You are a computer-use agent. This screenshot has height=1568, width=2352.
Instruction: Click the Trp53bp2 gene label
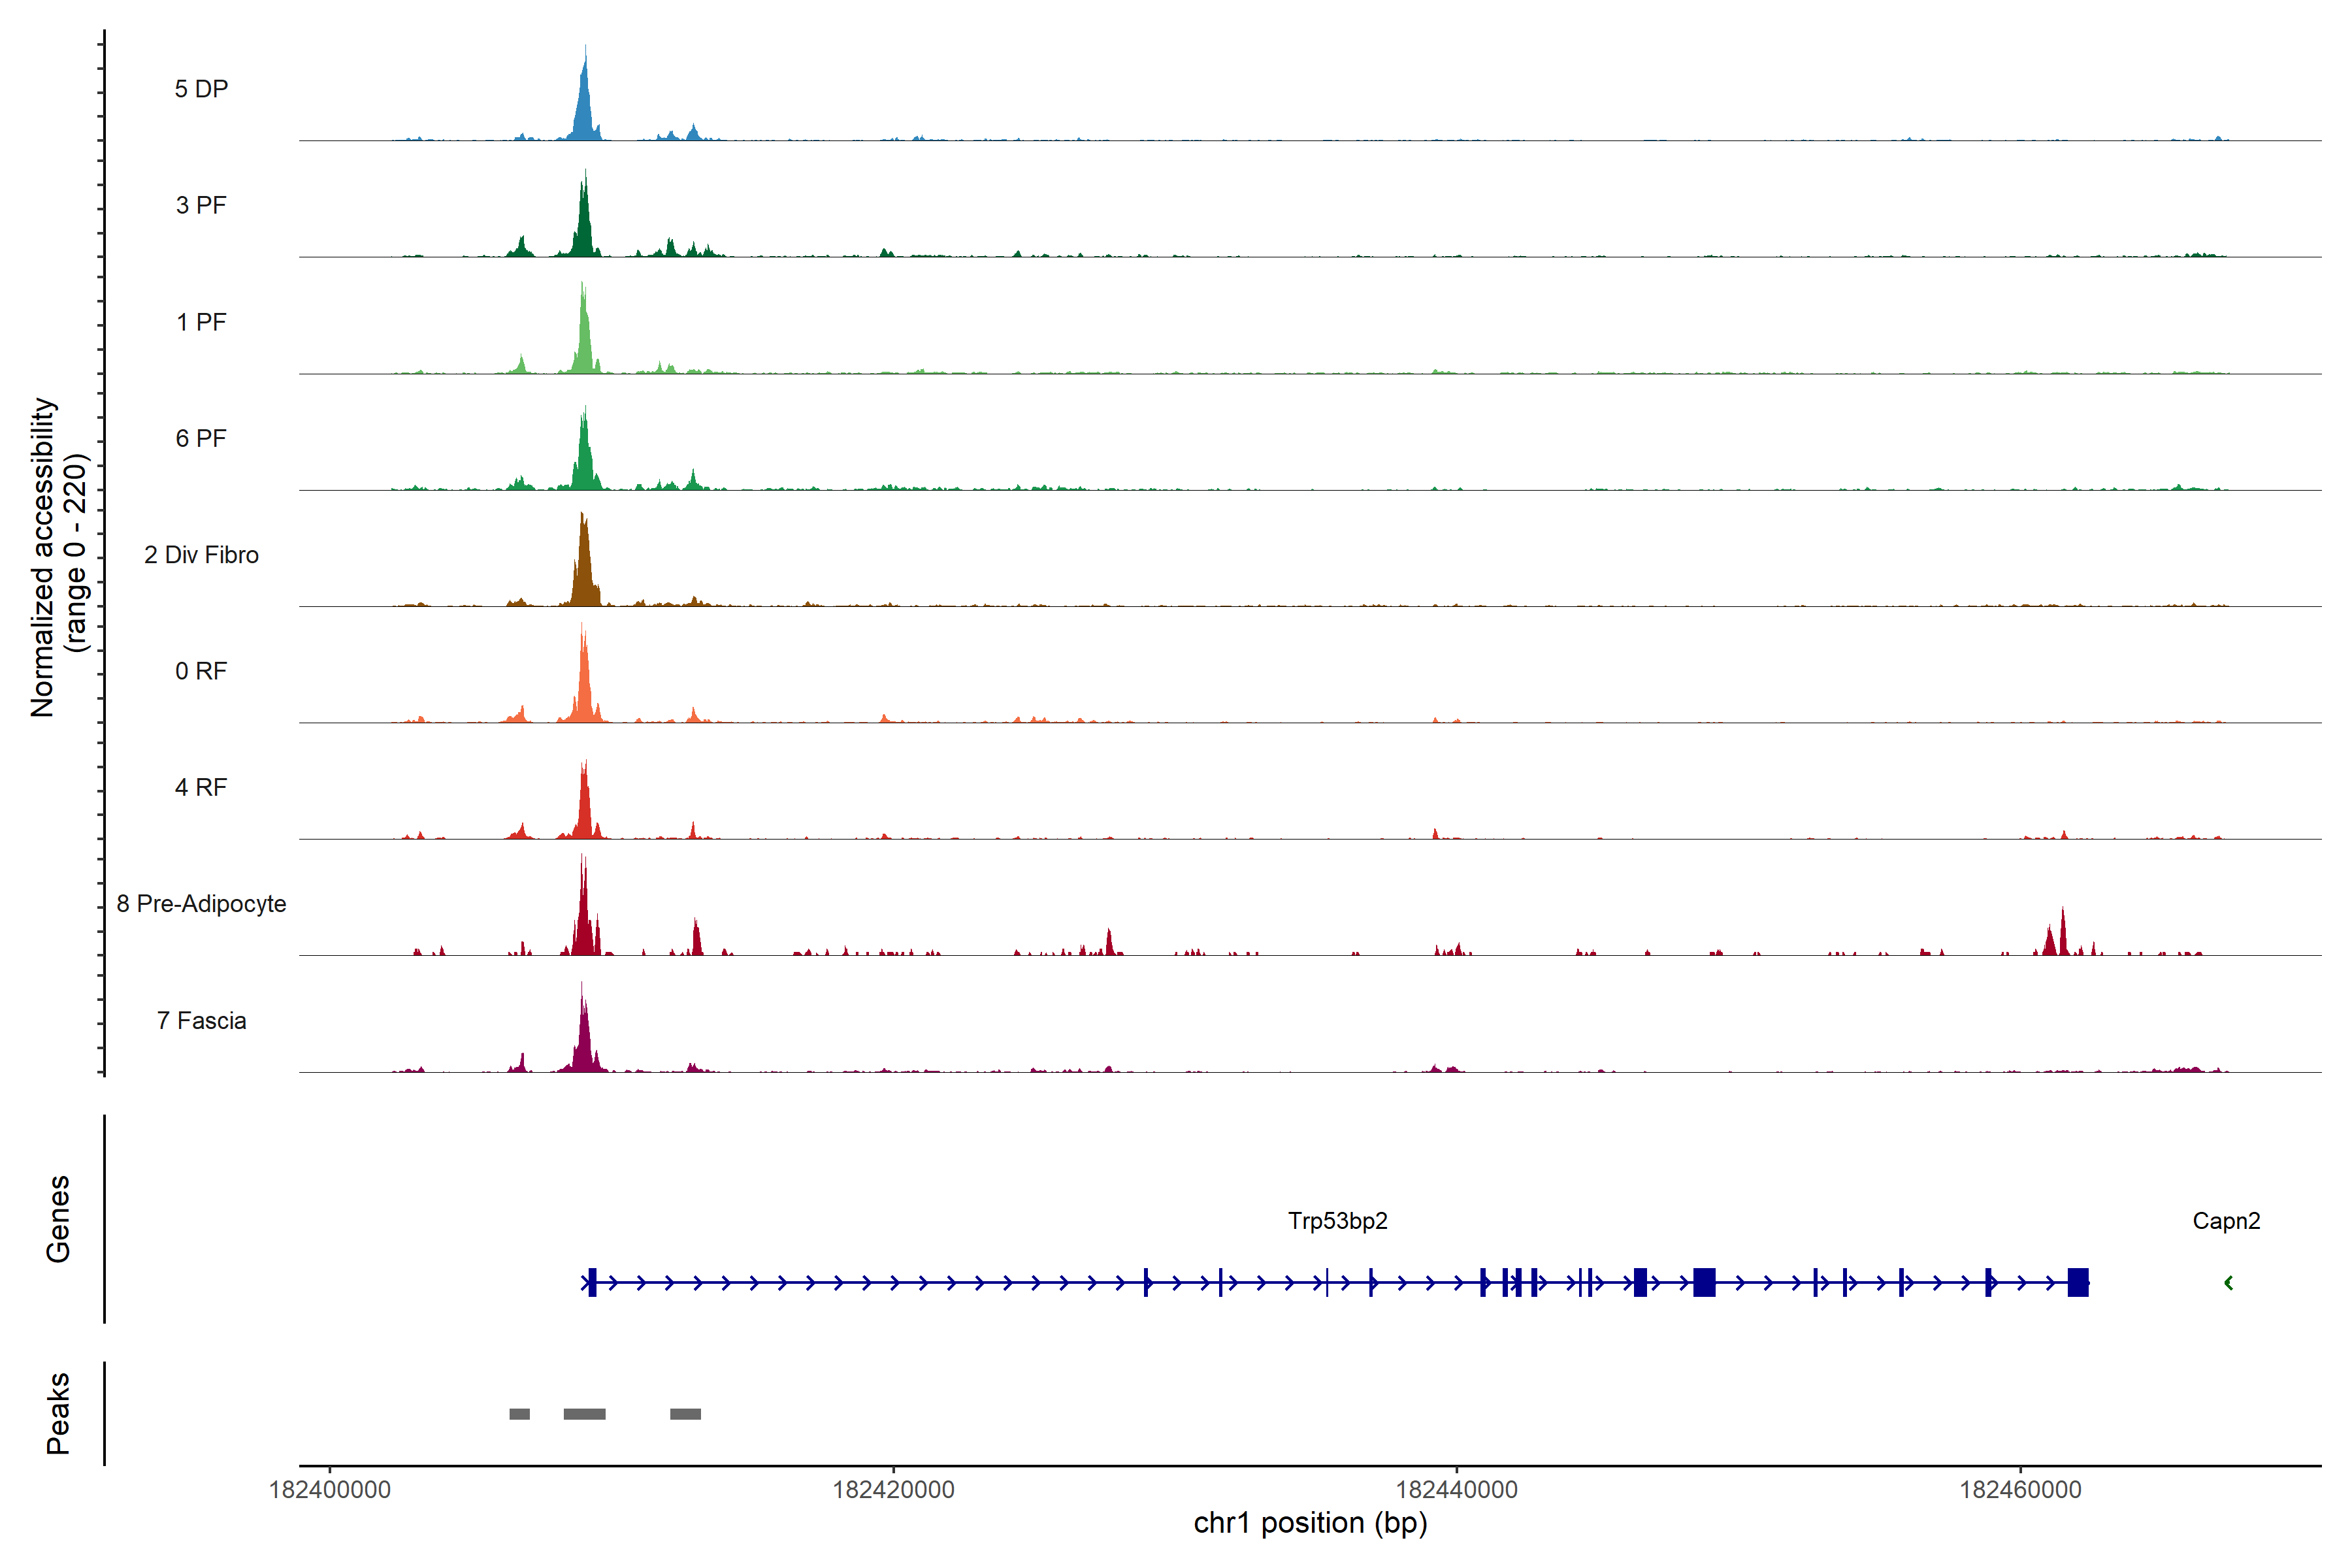[1337, 1221]
